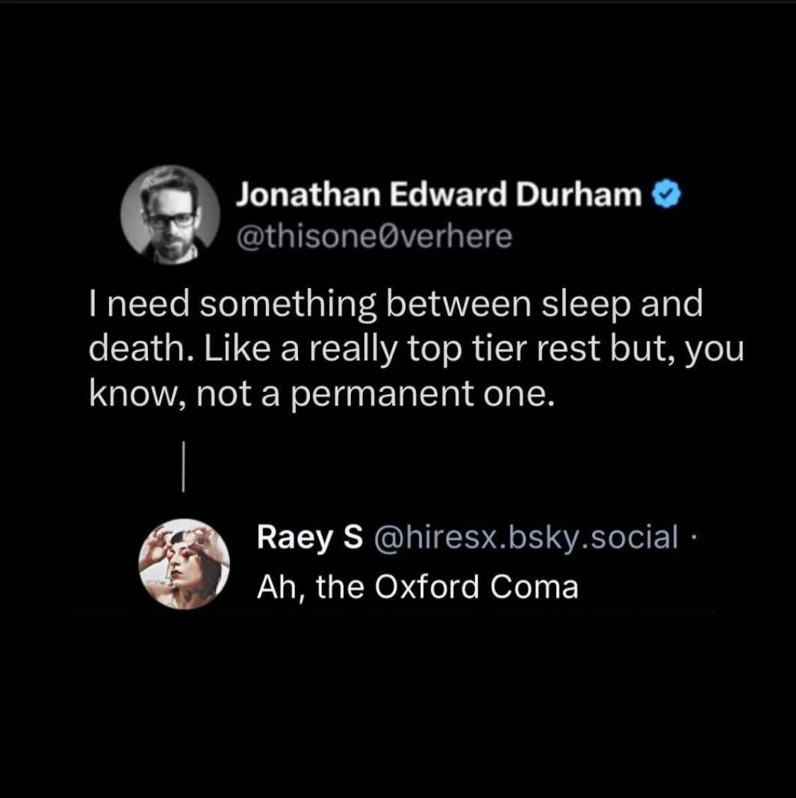Click the reply text "Ah, the Oxford Coma"

click(417, 586)
